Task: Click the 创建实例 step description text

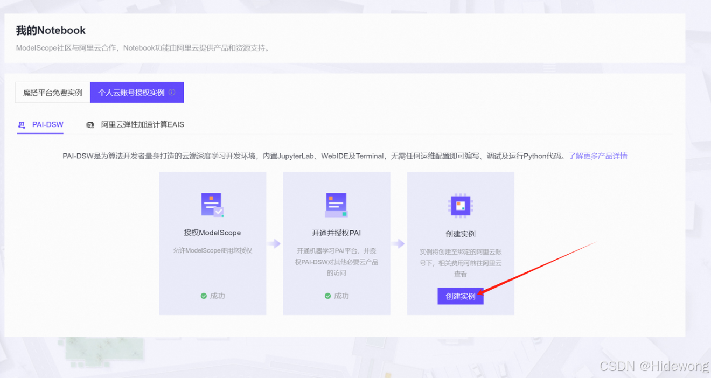Action: pos(460,263)
